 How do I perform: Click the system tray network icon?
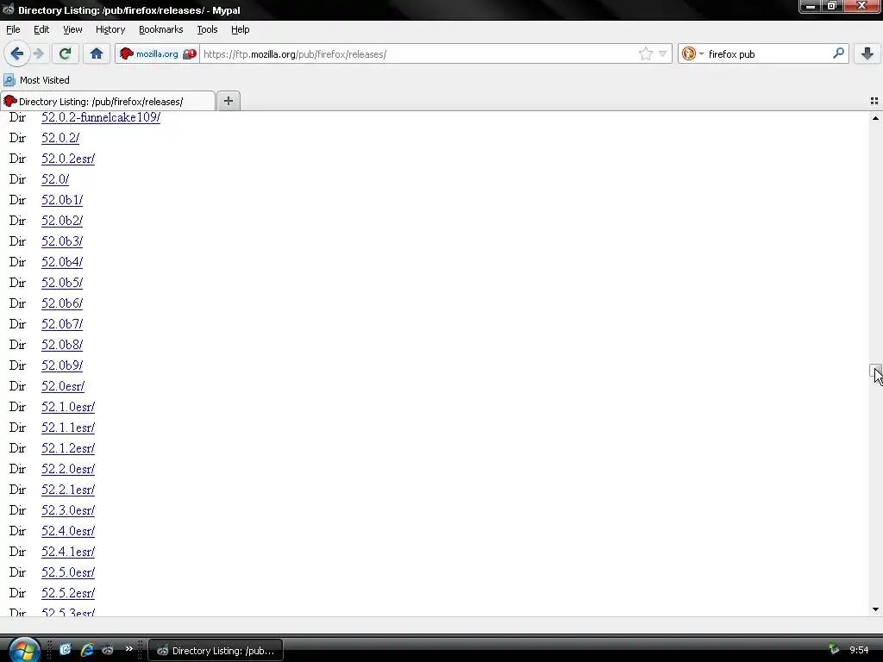pos(834,649)
